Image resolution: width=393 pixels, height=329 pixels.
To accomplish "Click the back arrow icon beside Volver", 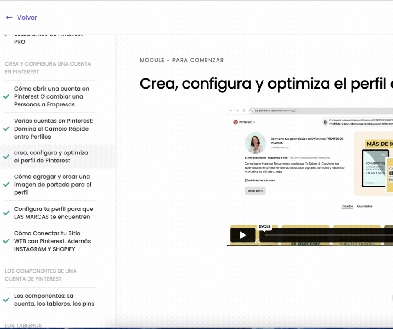I will point(9,18).
